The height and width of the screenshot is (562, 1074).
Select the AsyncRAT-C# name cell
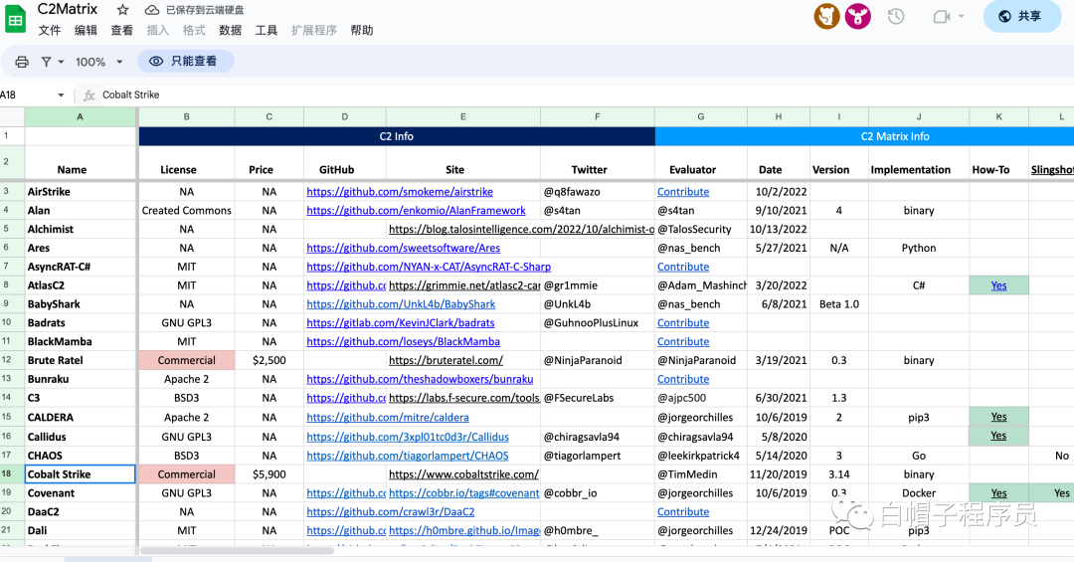click(x=81, y=267)
